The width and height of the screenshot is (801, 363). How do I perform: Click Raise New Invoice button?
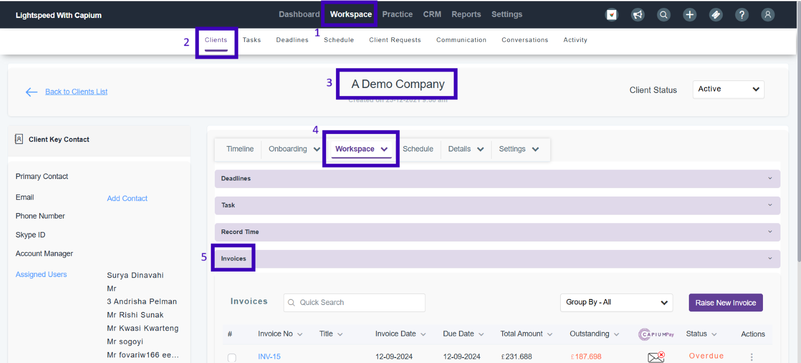coord(726,302)
